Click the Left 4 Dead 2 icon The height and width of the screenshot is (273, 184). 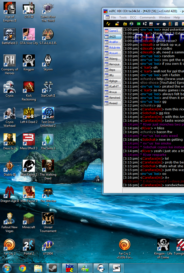click(29, 115)
